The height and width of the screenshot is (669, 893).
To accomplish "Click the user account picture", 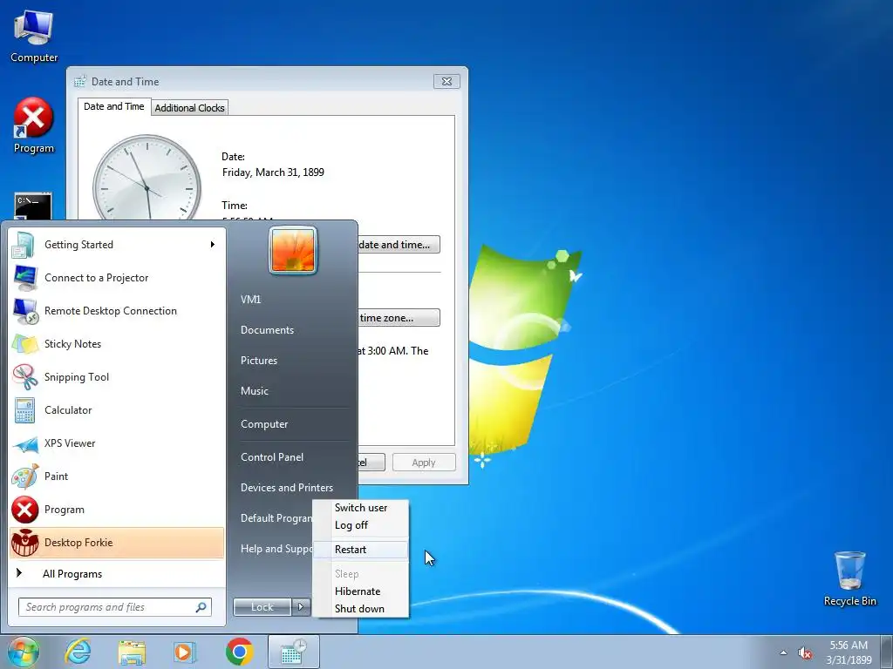I will pos(293,250).
